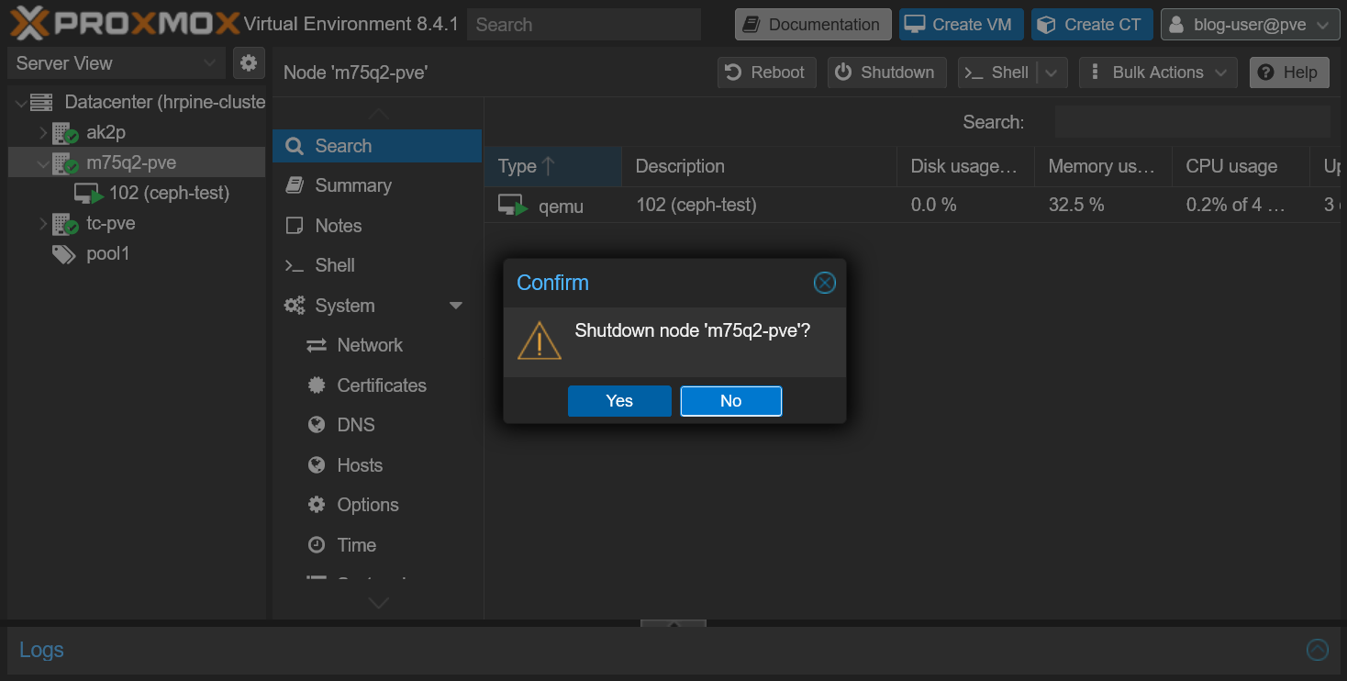Open Shell type dropdown arrow

point(1052,73)
